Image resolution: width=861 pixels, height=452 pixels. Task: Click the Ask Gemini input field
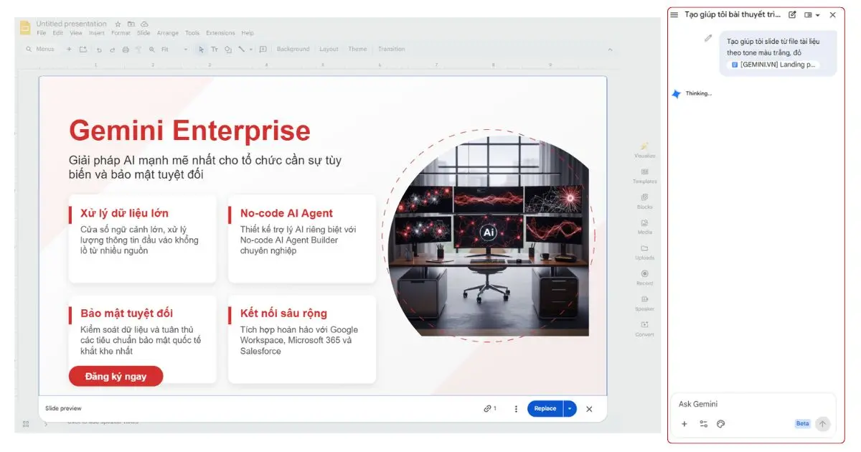click(x=752, y=404)
